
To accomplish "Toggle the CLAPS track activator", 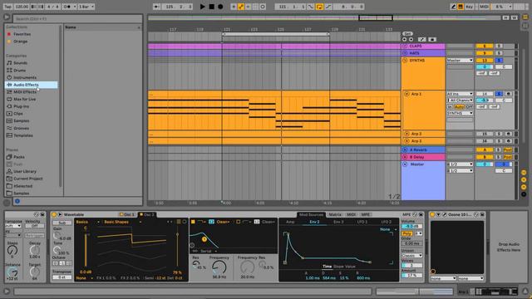I will click(x=484, y=47).
